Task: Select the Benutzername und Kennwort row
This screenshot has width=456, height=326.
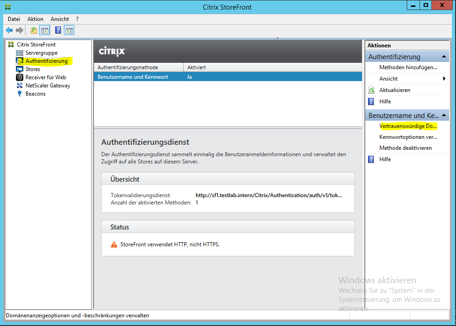Action: (228, 77)
